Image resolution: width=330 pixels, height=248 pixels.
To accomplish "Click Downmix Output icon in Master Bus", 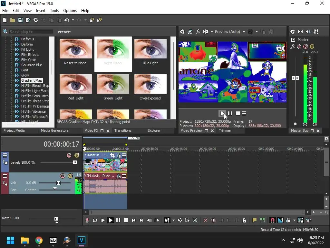I will [x=300, y=32].
